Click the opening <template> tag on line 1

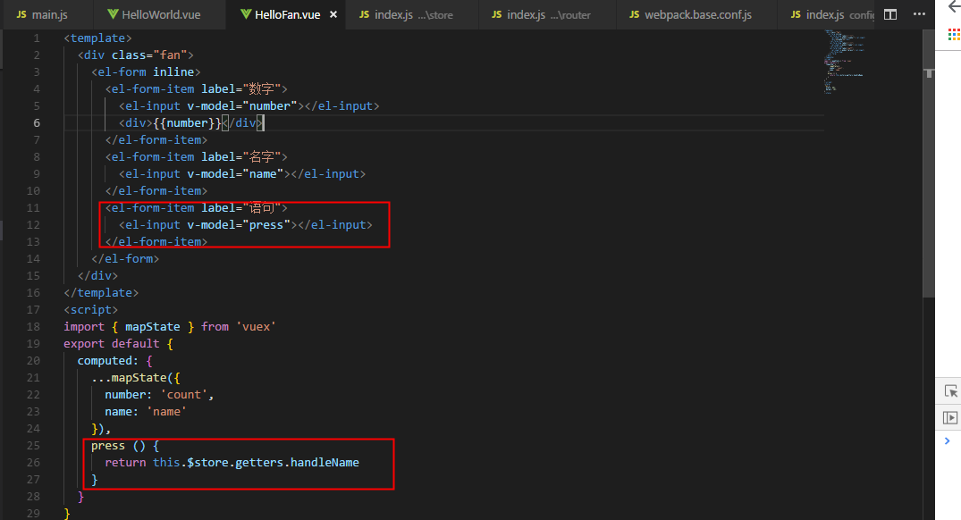[x=98, y=38]
